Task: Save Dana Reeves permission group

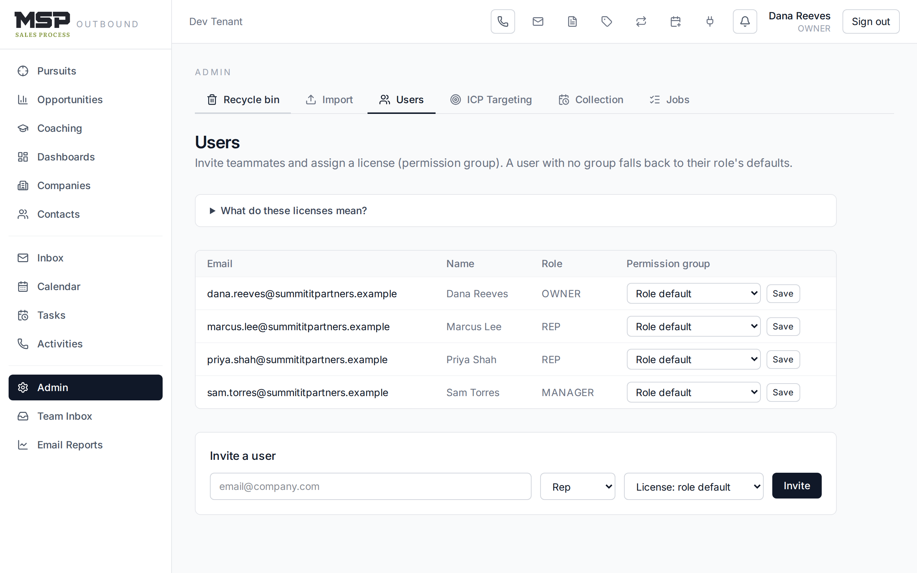Action: 783,293
